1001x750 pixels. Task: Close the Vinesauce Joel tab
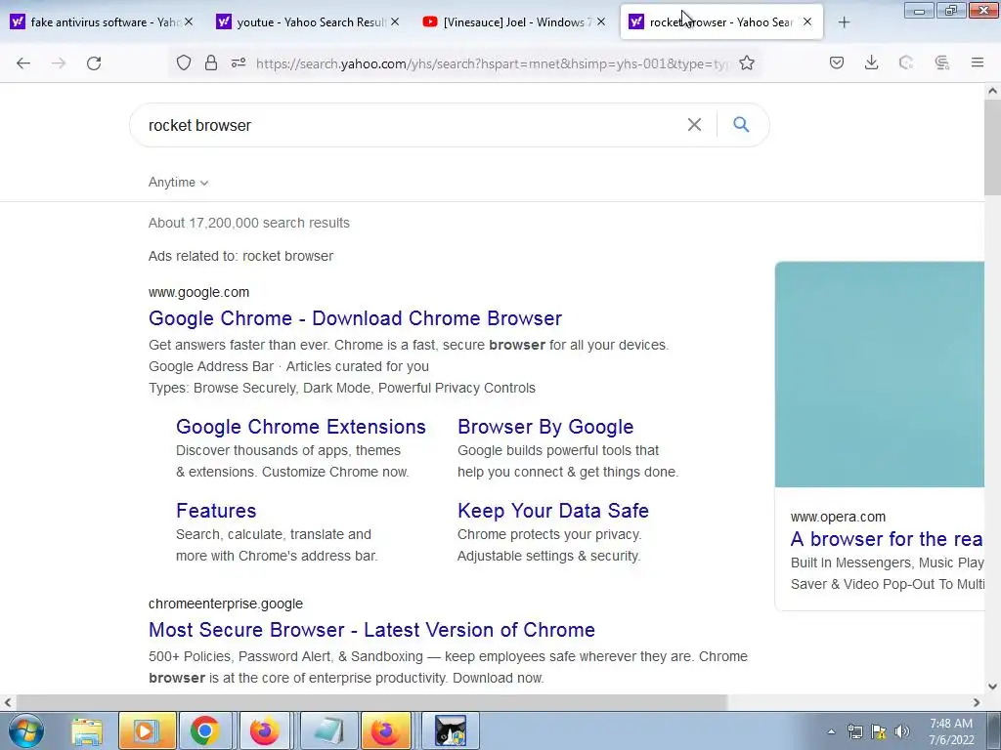601,21
